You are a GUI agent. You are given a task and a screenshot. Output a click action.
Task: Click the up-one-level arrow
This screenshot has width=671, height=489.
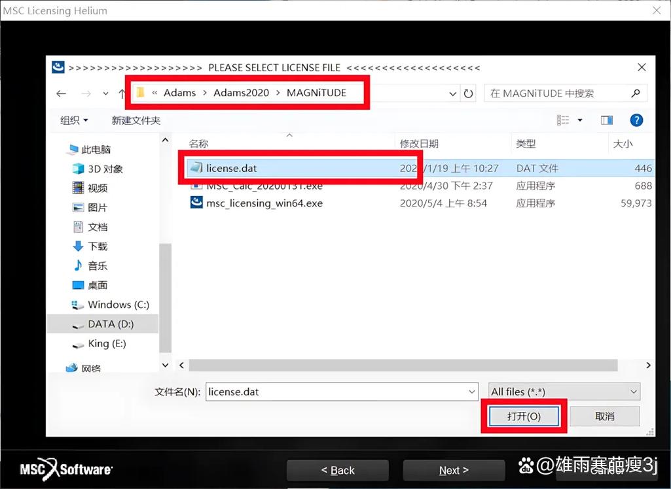[x=122, y=93]
